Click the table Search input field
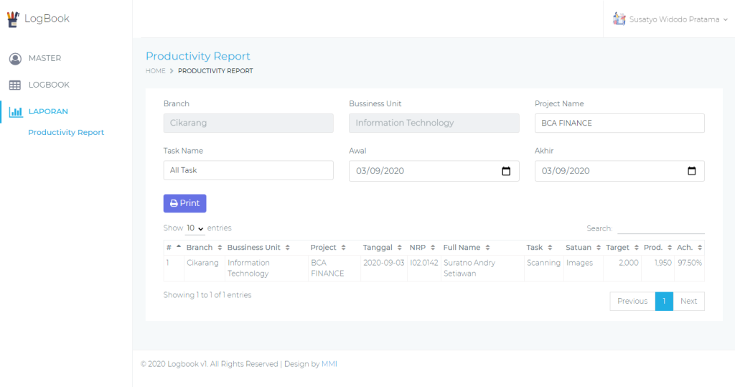The height and width of the screenshot is (387, 735). [661, 228]
